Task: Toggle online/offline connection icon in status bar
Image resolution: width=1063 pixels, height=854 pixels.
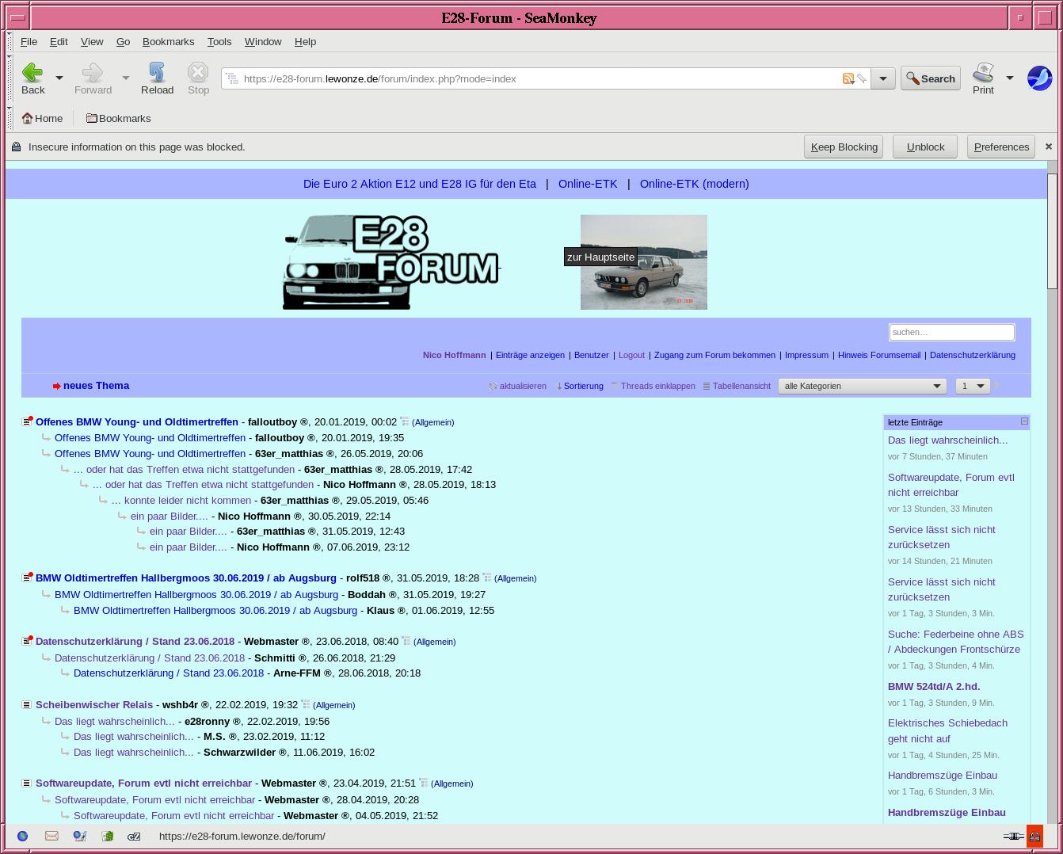Action: (x=1013, y=837)
